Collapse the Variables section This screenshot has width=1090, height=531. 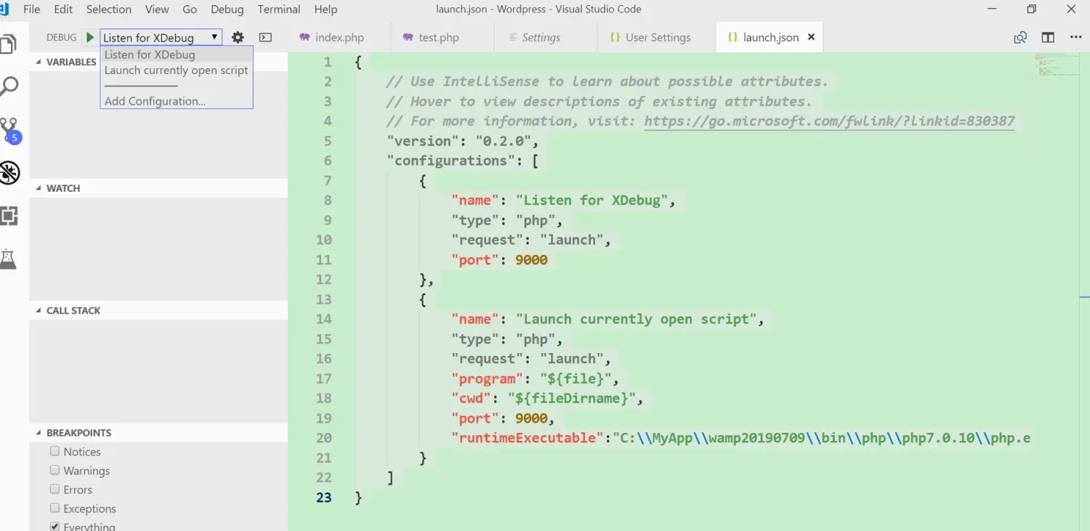click(36, 62)
